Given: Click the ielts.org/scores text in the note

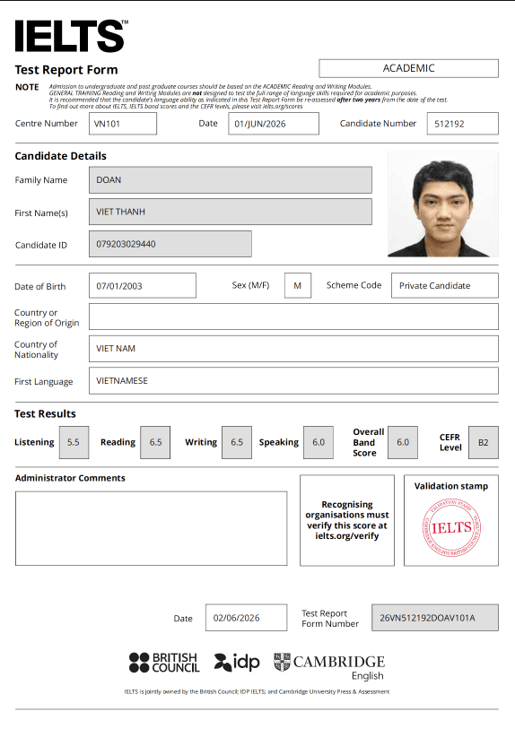Looking at the screenshot, I should pyautogui.click(x=283, y=107).
